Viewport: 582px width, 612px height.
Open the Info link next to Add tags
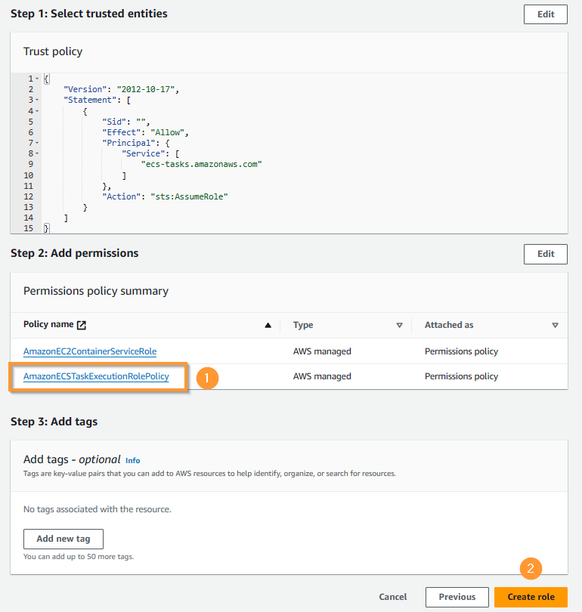(133, 461)
